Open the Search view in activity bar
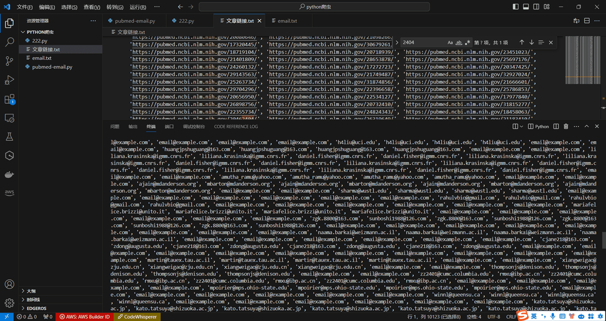606x321 pixels. click(x=9, y=42)
